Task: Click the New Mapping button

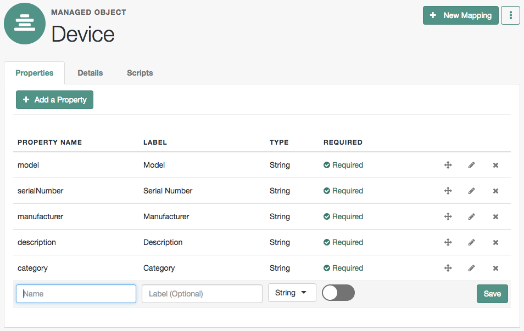Action: 460,15
